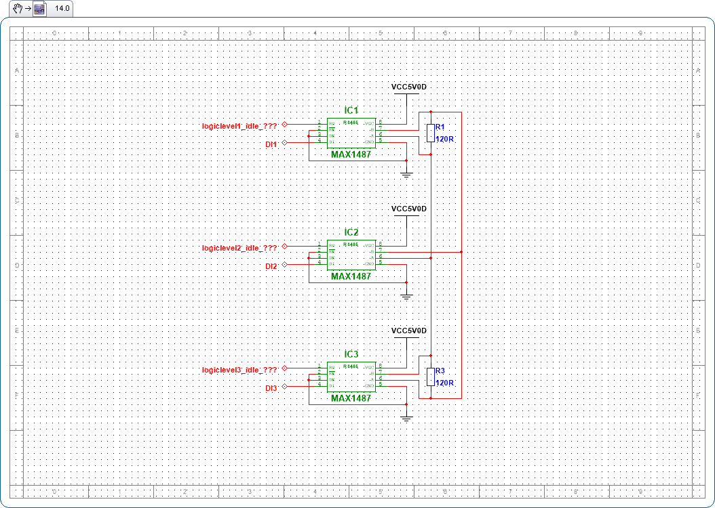Click MAX1487 label under IC2
Screen dimensions: 715x508
tap(351, 276)
